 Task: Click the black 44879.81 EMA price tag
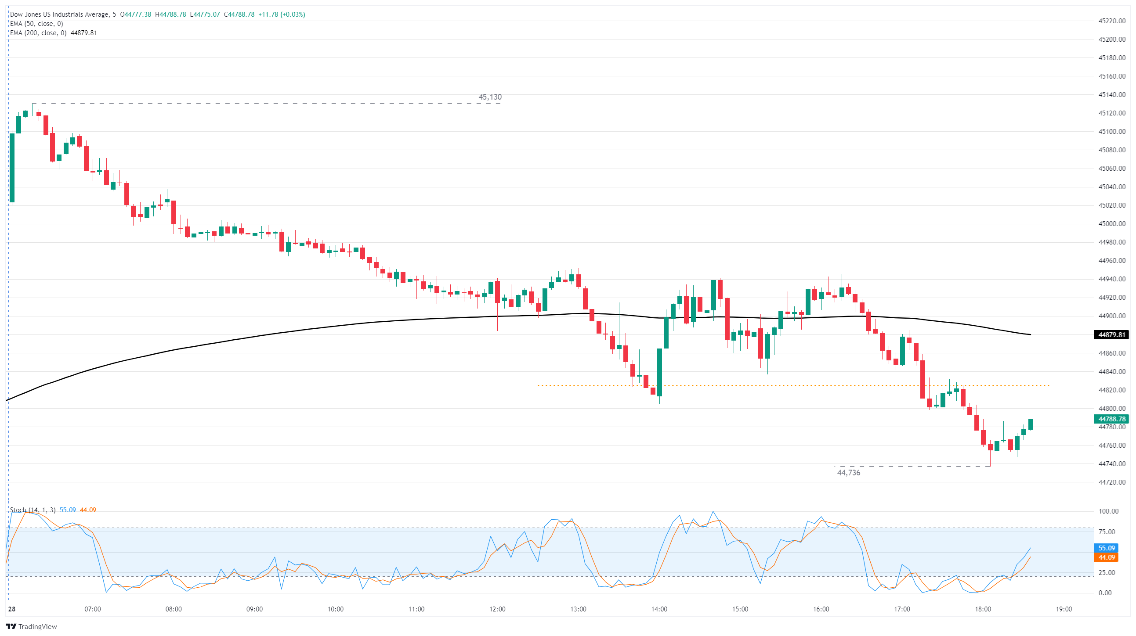(x=1111, y=335)
